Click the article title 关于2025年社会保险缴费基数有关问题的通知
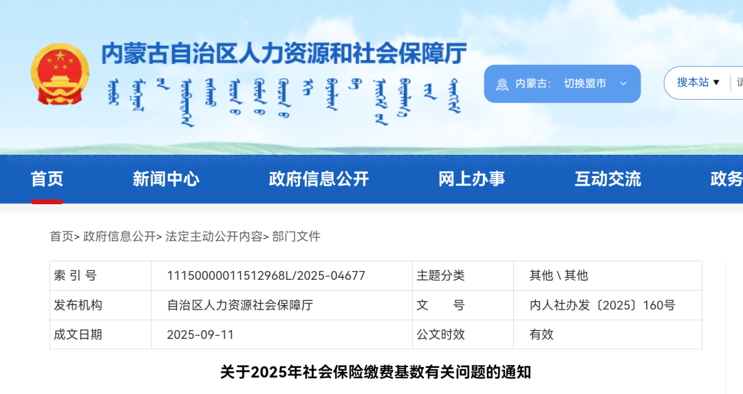The image size is (743, 394). click(x=376, y=372)
